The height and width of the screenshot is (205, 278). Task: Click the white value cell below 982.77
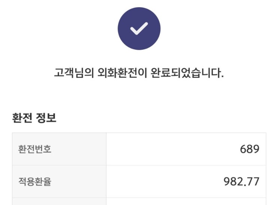pyautogui.click(x=186, y=202)
